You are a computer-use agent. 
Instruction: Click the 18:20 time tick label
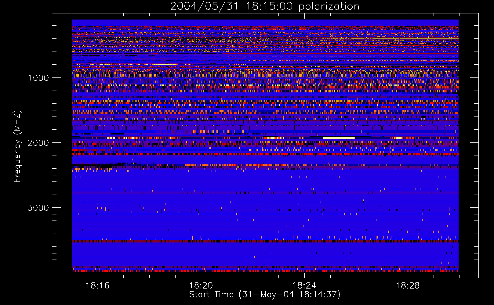[201, 286]
